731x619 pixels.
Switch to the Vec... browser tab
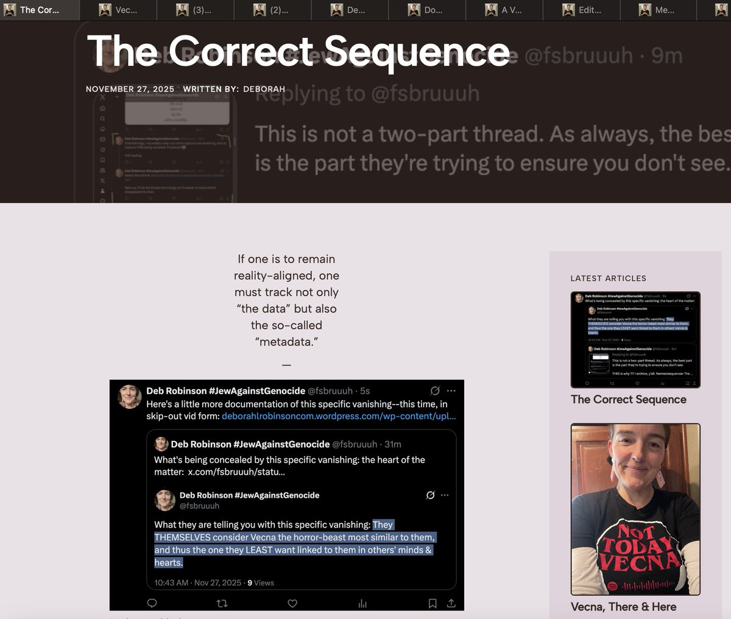pyautogui.click(x=117, y=10)
